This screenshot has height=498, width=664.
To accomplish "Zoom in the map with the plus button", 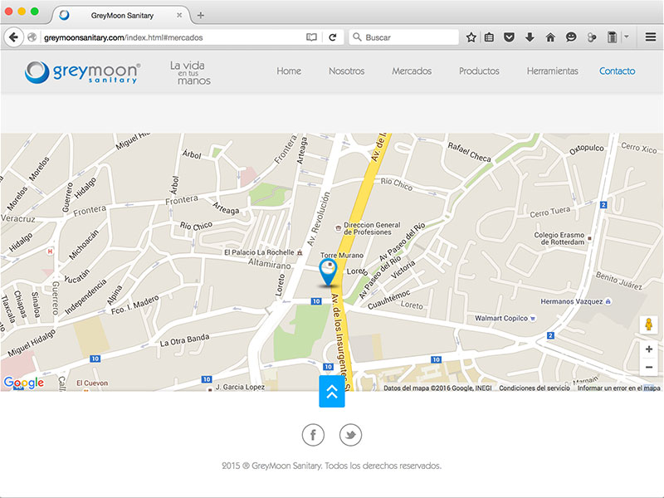I will pos(649,349).
